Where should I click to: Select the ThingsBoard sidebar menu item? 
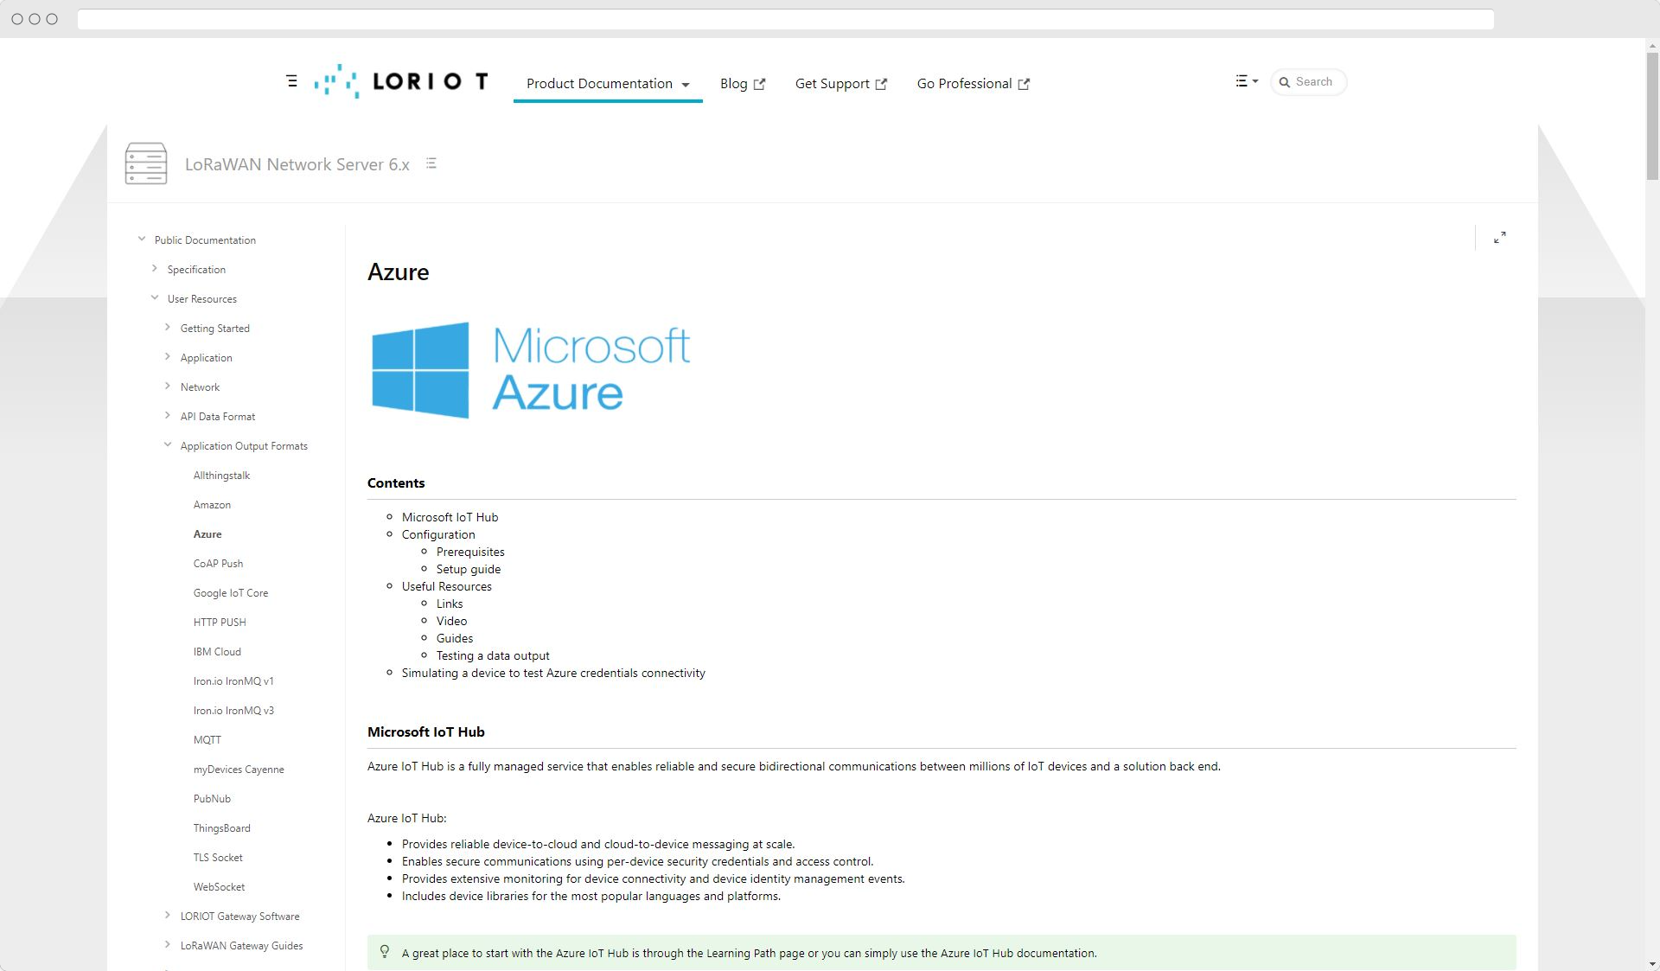pos(222,827)
